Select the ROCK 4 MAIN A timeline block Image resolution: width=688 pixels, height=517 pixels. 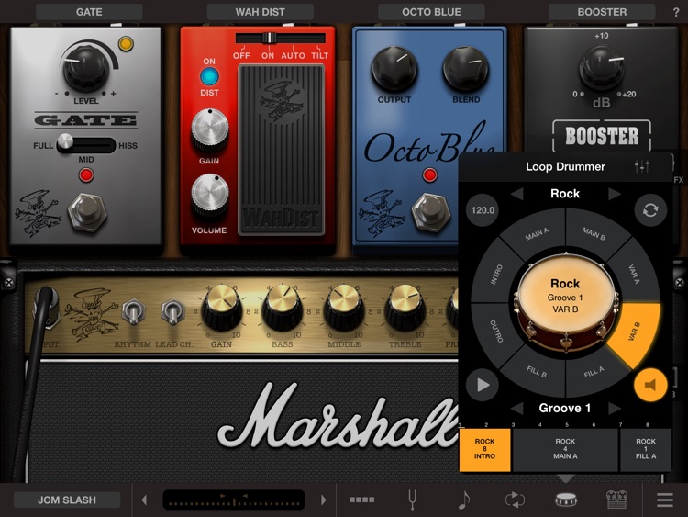565,449
